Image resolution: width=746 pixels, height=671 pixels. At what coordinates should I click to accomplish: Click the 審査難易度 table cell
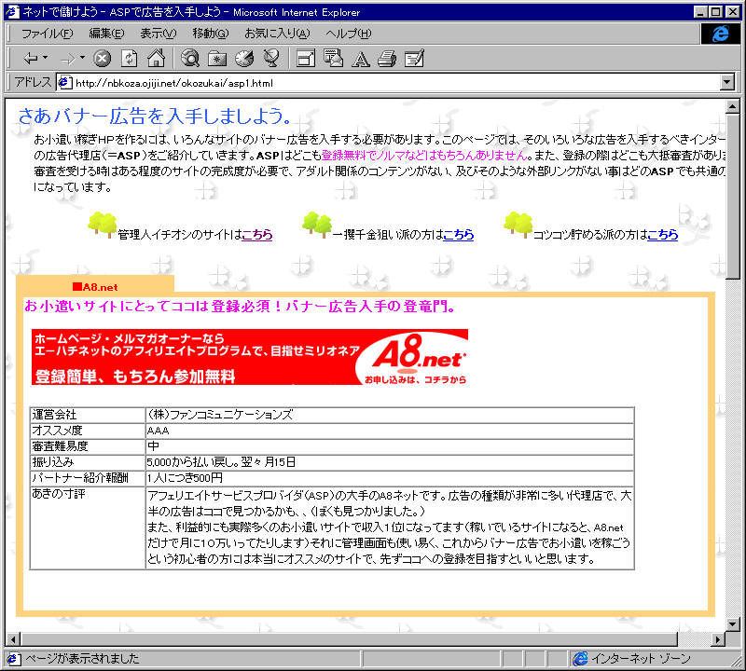click(x=87, y=446)
